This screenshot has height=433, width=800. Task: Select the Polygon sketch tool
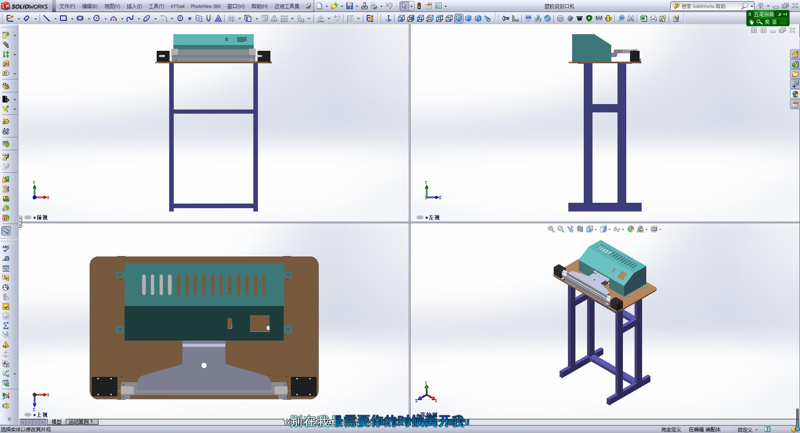pos(180,18)
